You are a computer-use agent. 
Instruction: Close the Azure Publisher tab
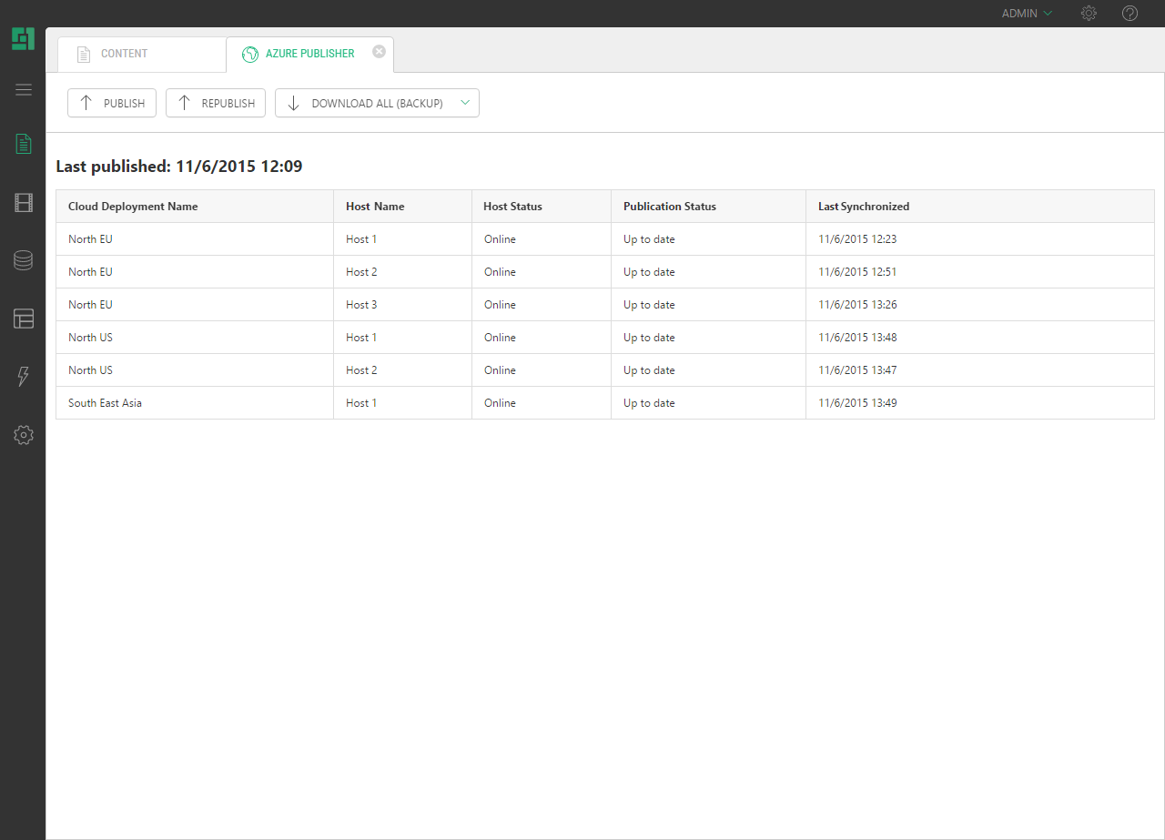pyautogui.click(x=379, y=52)
